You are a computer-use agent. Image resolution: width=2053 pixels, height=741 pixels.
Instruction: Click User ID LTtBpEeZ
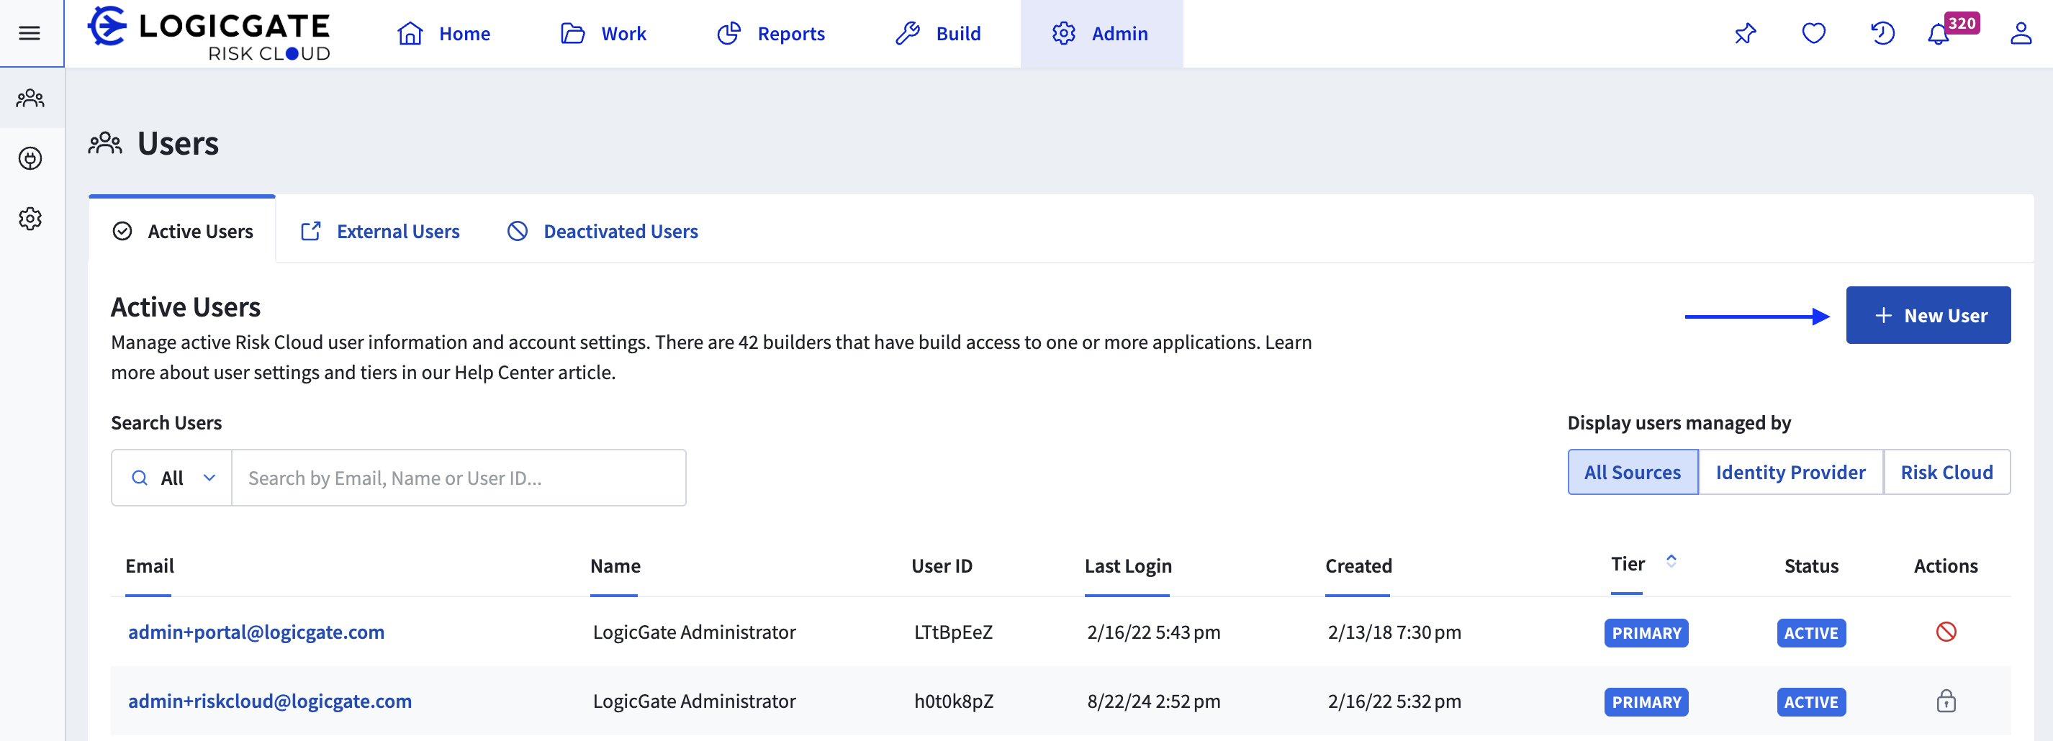click(x=953, y=632)
